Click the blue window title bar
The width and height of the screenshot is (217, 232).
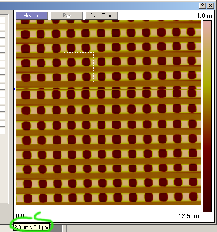click(99, 6)
